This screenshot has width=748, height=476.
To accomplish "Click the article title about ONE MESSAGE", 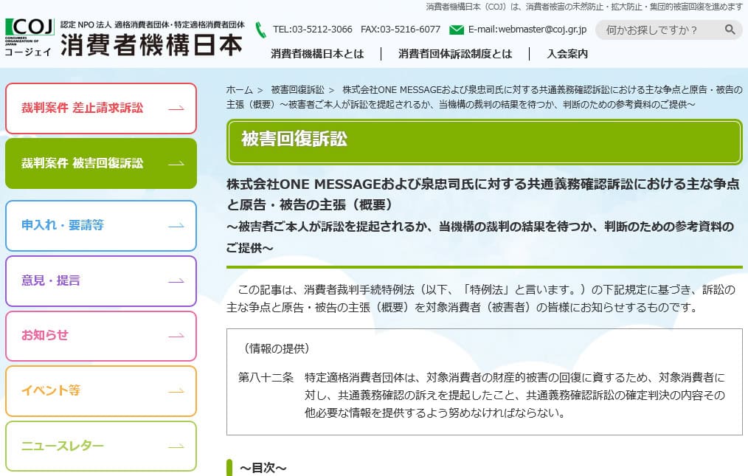I will click(x=482, y=194).
